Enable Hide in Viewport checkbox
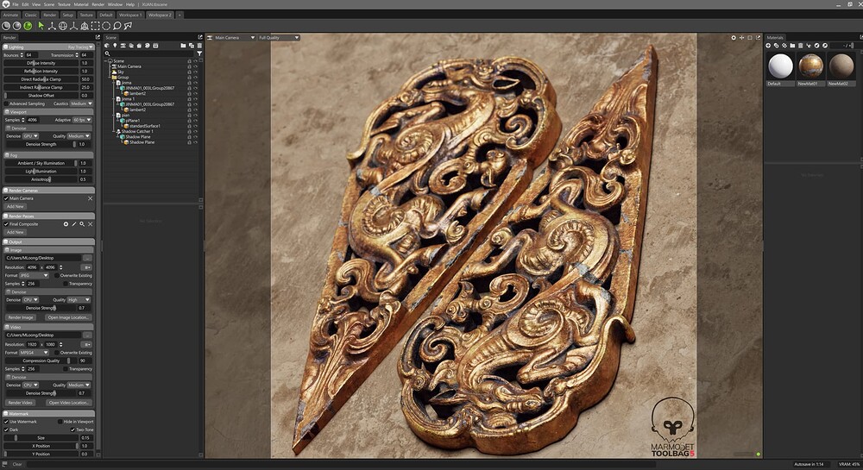This screenshot has width=863, height=470. point(60,422)
